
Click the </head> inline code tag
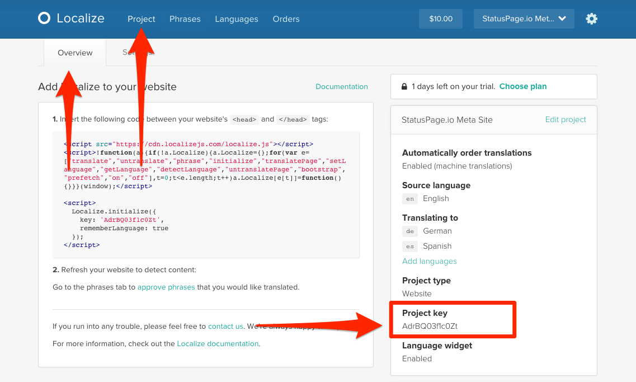(293, 119)
